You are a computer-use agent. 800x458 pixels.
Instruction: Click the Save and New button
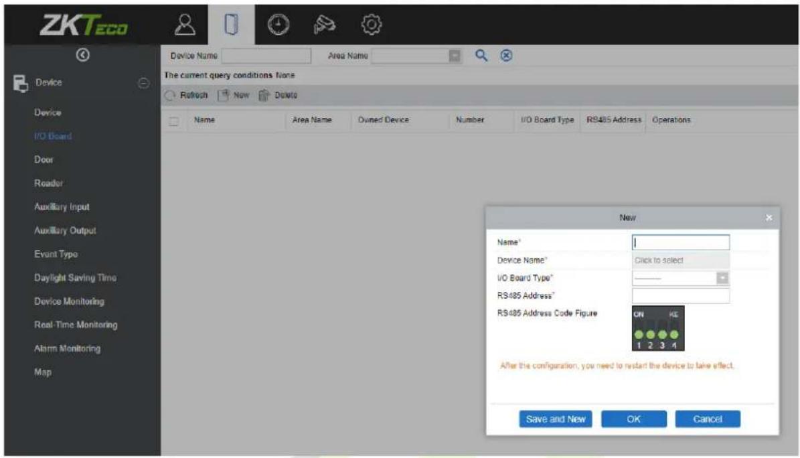(x=555, y=419)
